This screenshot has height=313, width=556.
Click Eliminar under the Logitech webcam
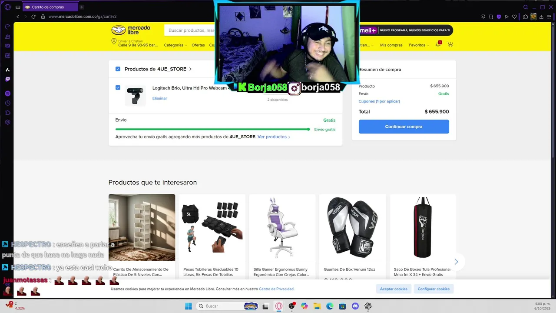159,98
